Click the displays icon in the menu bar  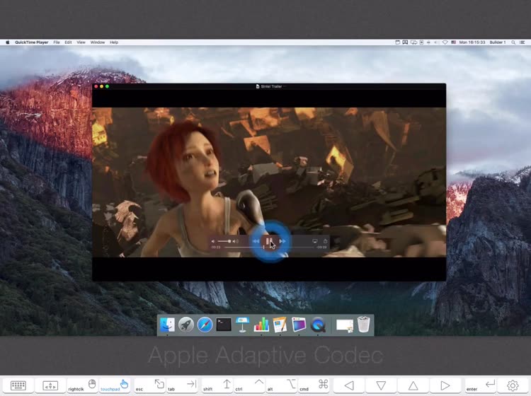pyautogui.click(x=413, y=42)
